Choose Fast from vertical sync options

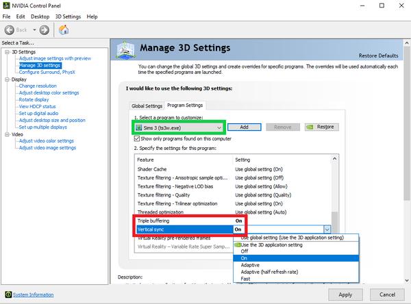[247, 279]
